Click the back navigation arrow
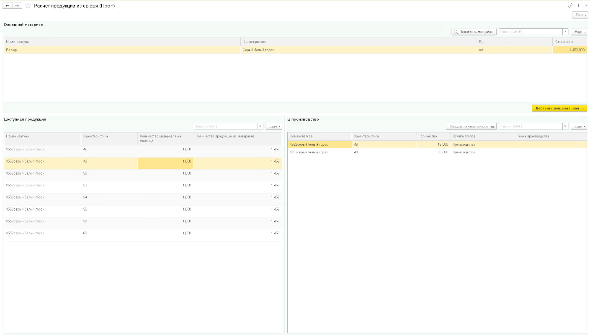 point(8,6)
